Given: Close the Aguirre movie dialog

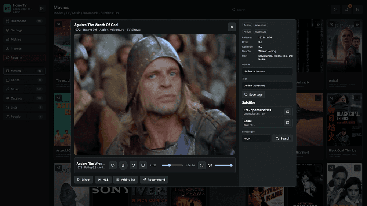Looking at the screenshot, I should point(232,27).
